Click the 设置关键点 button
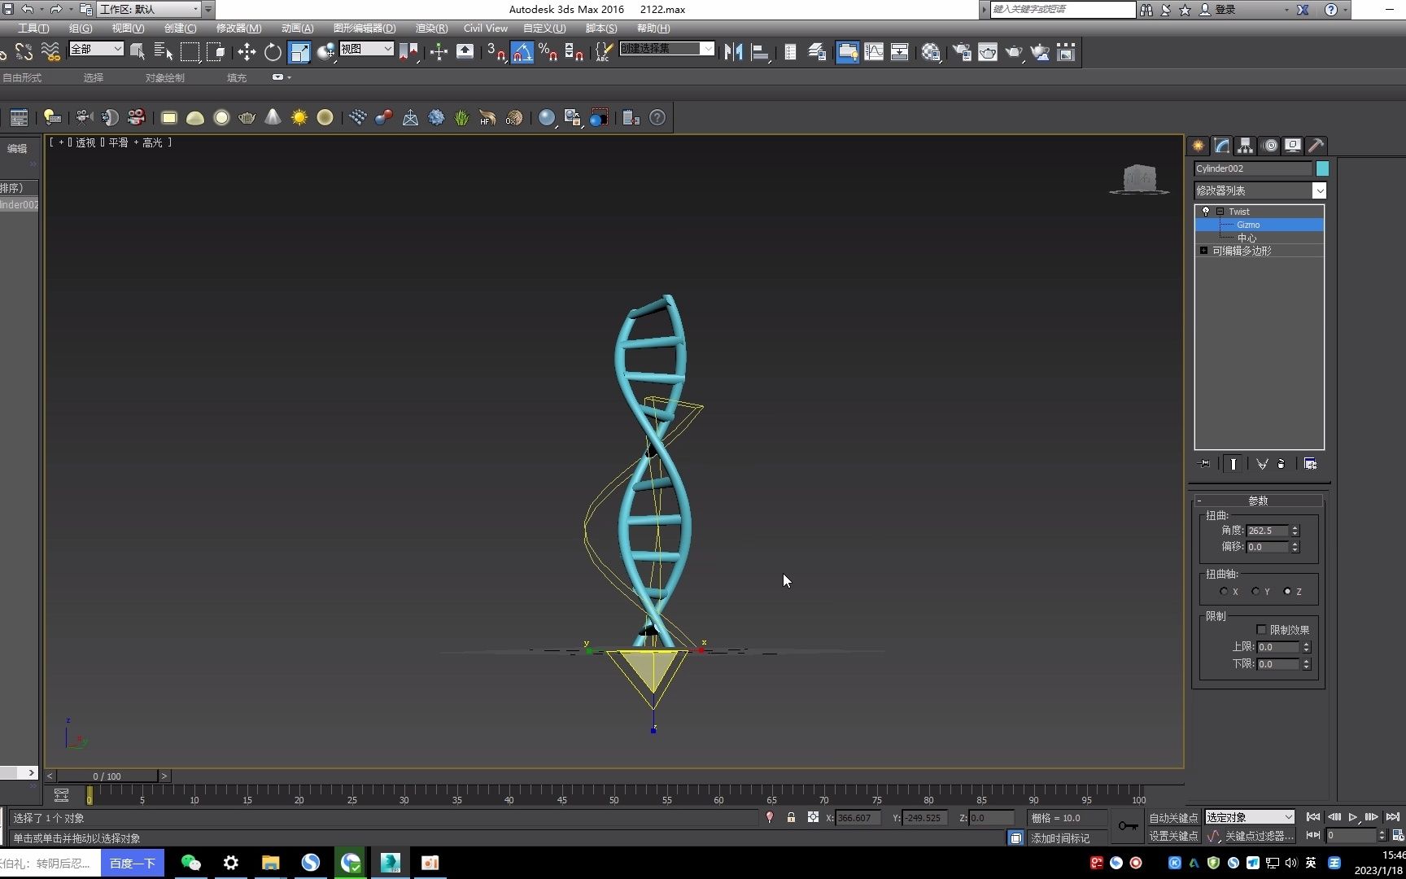Screen dimensions: 1406x879 coord(1174,835)
